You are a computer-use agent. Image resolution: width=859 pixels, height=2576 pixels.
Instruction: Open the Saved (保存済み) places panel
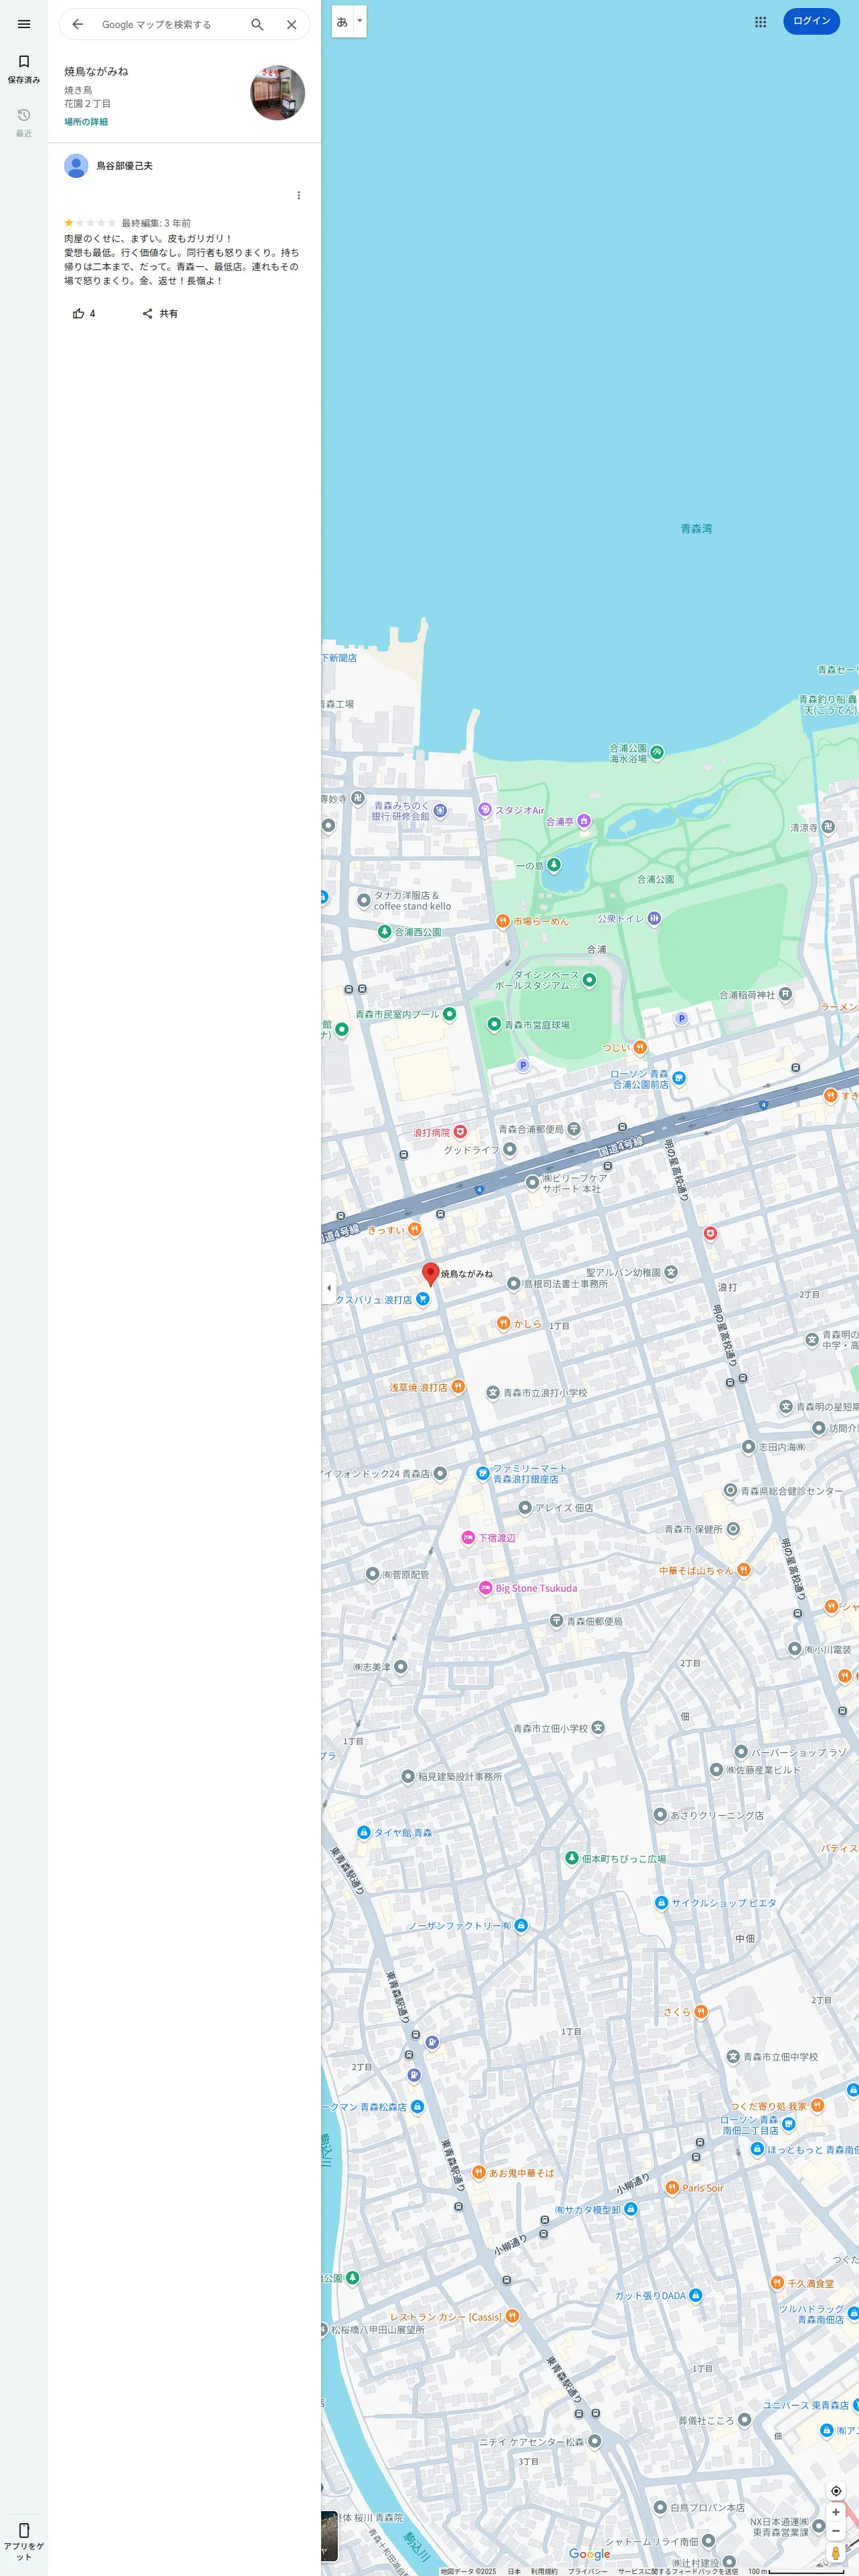pyautogui.click(x=24, y=68)
